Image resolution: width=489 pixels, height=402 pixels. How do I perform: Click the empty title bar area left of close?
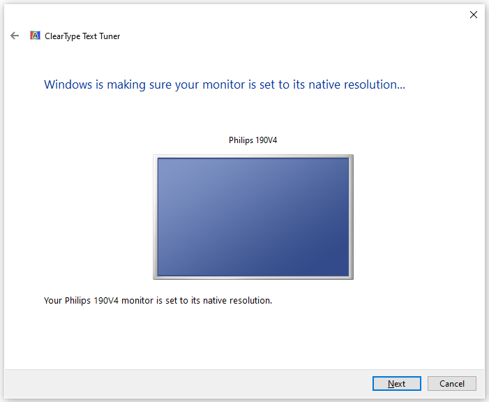coord(244,15)
